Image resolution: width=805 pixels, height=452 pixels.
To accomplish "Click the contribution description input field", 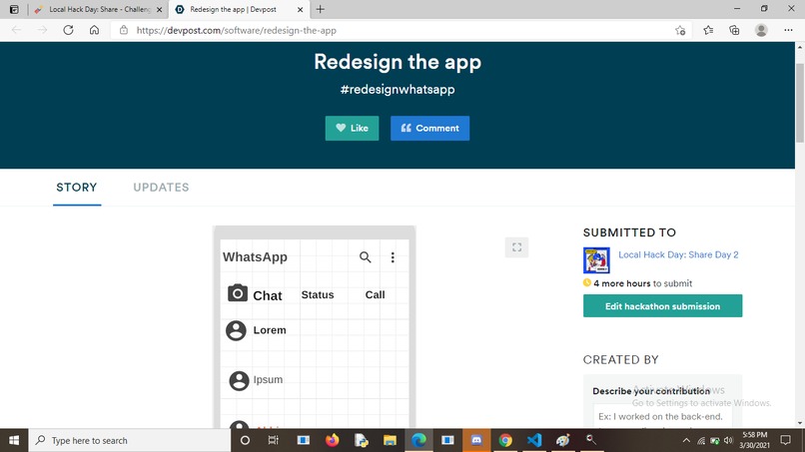I will (x=662, y=416).
